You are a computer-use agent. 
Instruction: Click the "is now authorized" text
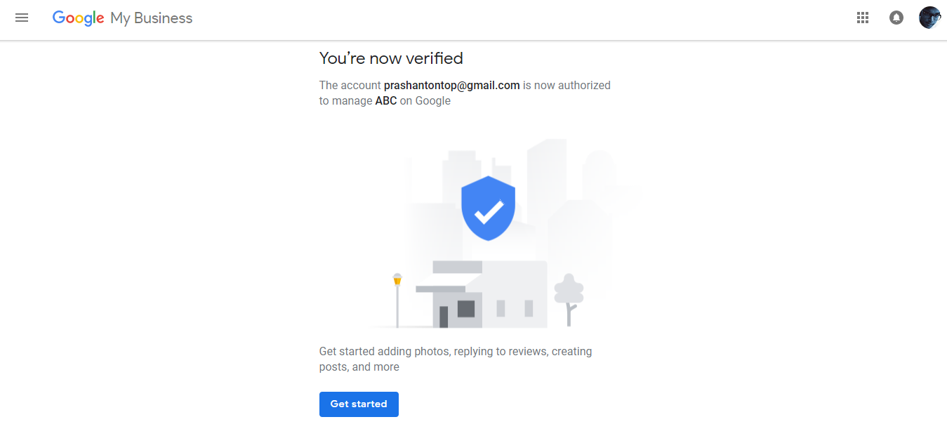pyautogui.click(x=567, y=86)
